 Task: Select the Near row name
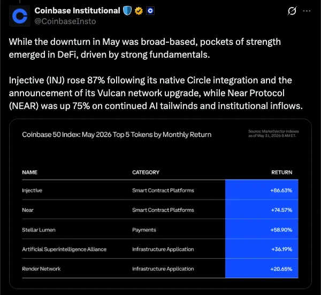click(x=28, y=210)
